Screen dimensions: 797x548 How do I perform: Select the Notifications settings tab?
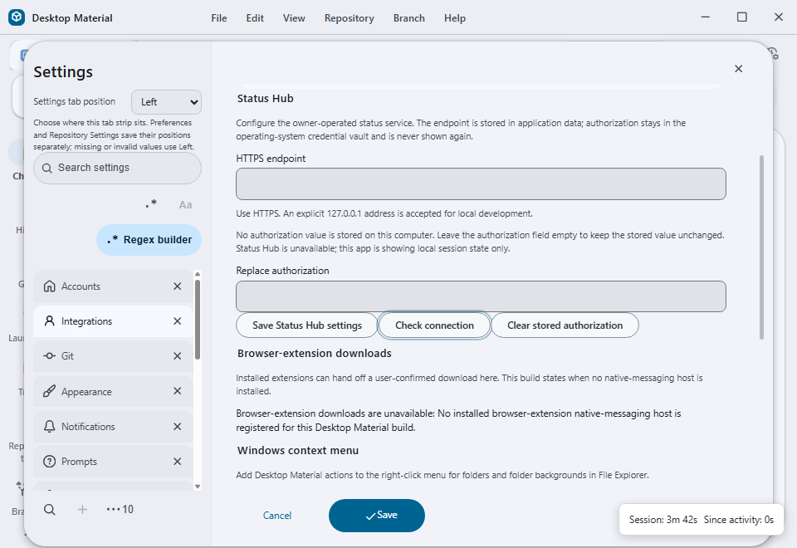(113, 427)
